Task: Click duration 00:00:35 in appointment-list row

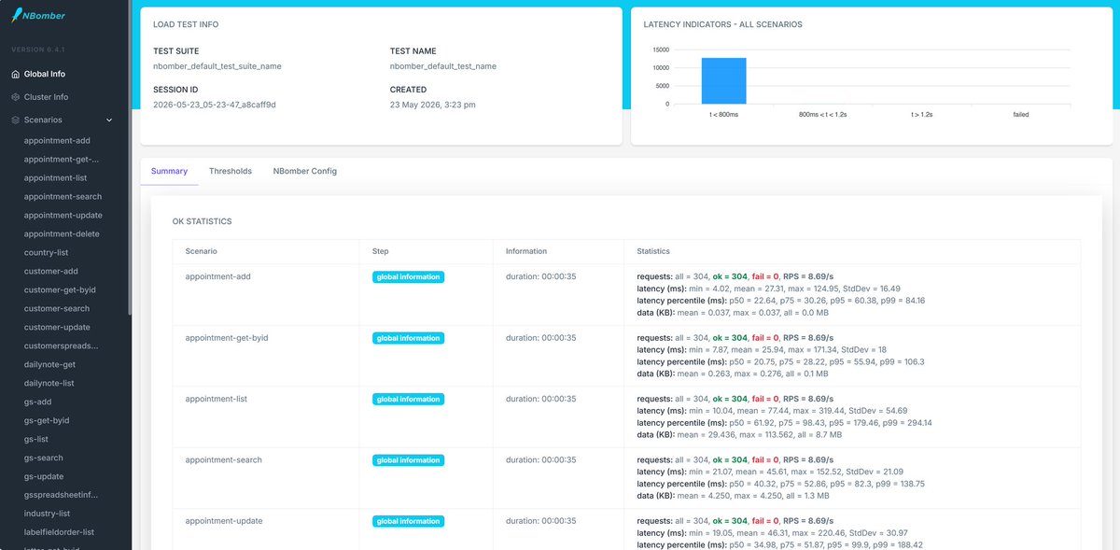Action: pyautogui.click(x=541, y=399)
